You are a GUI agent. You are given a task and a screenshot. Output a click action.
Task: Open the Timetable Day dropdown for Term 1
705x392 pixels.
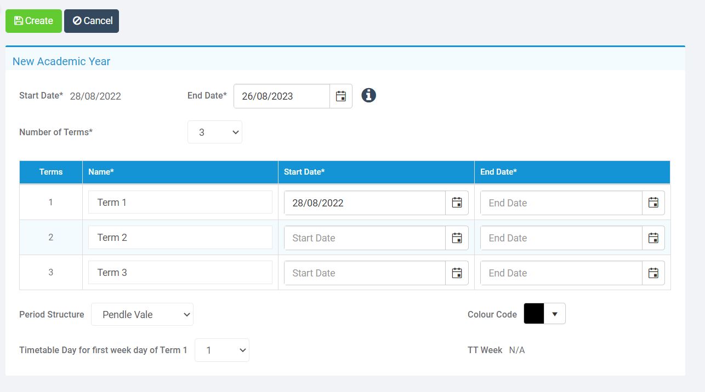[x=221, y=350]
